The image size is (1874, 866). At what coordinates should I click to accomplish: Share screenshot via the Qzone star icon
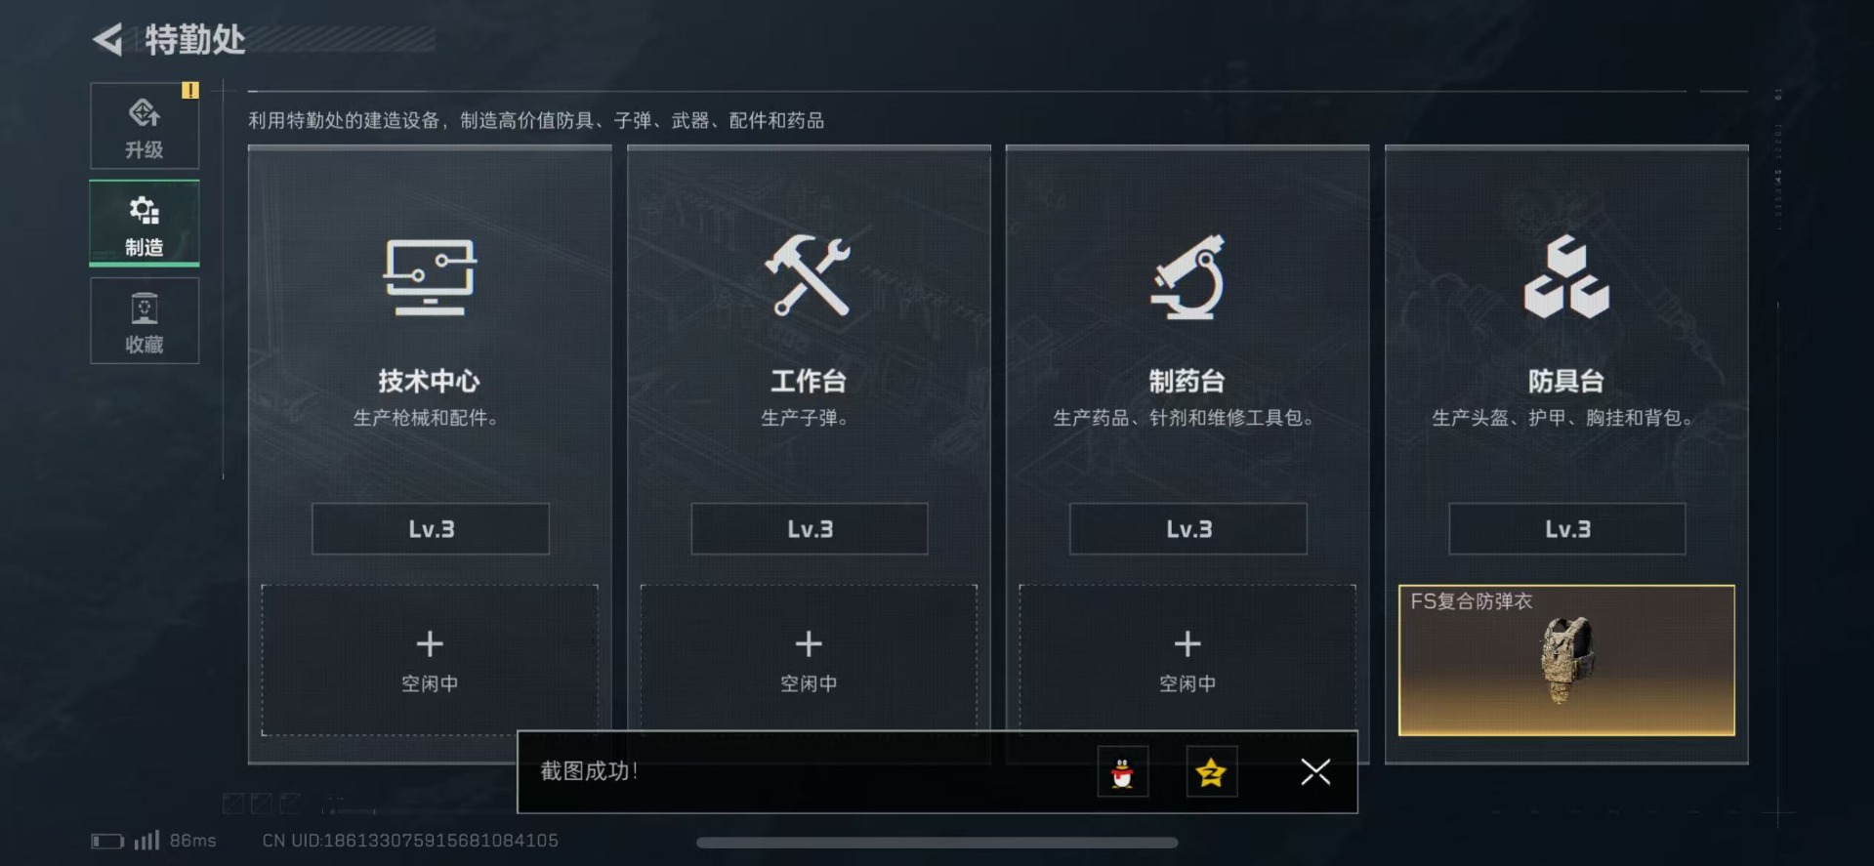(x=1212, y=772)
